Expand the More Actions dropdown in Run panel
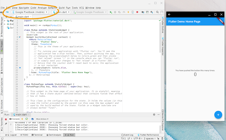 point(42,119)
